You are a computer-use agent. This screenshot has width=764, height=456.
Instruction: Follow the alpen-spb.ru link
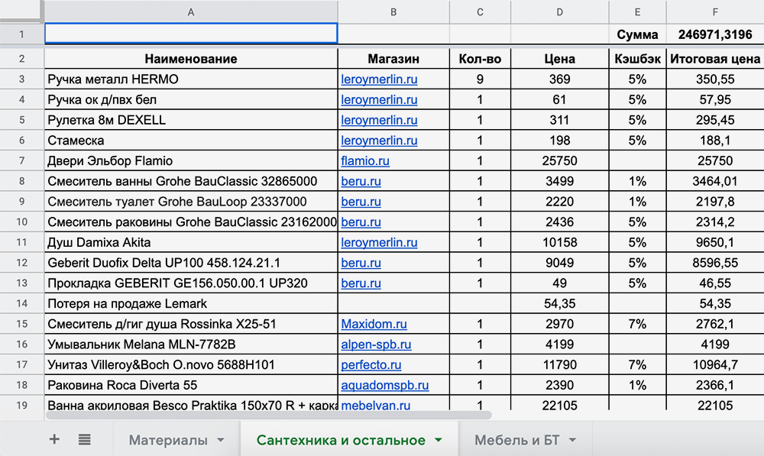point(376,344)
